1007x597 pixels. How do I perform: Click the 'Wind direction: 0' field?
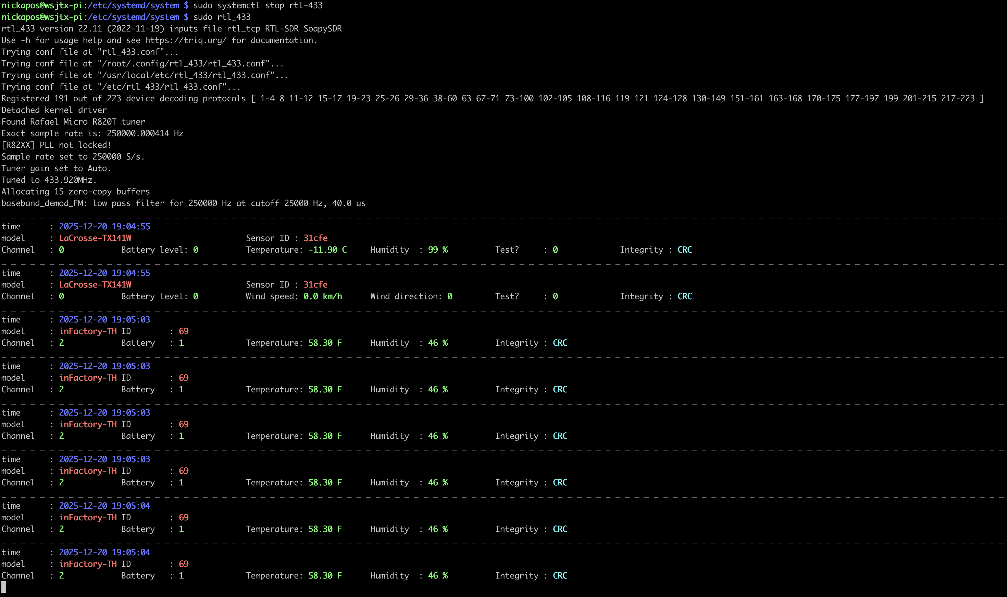411,296
